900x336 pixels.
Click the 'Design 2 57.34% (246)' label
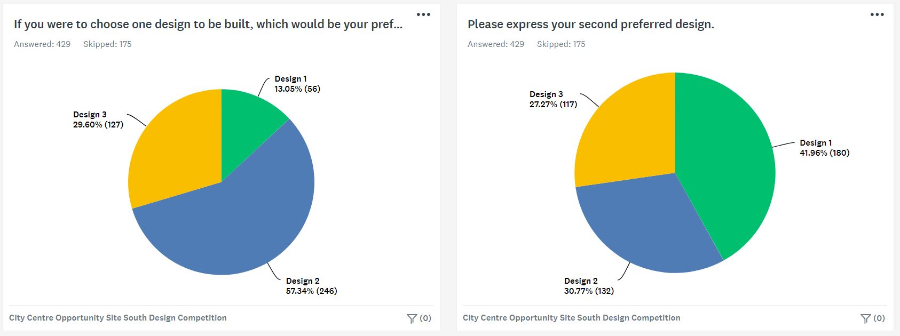(311, 286)
